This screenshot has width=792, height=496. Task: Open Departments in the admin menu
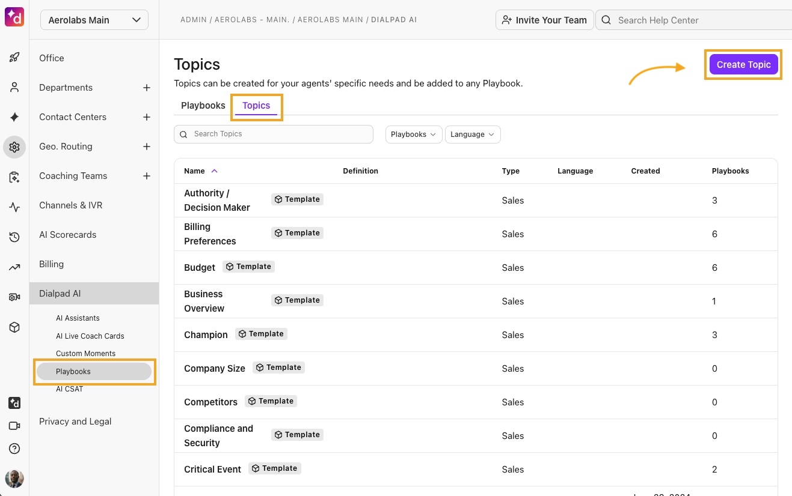(66, 88)
